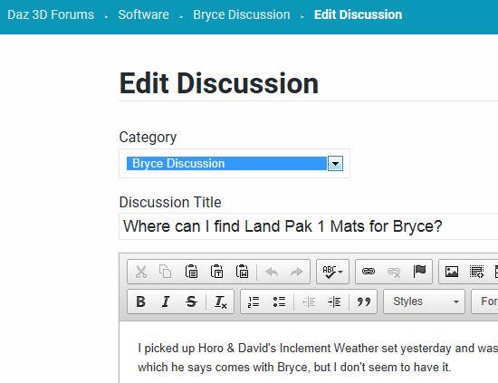Click the Insert Image icon

tap(451, 272)
